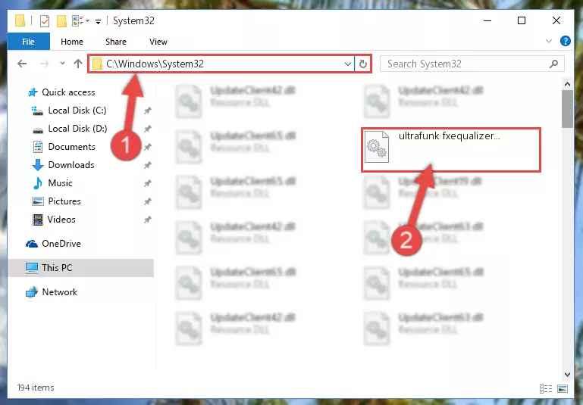The height and width of the screenshot is (405, 583).
Task: Click the Properties icon in quick access toolbar
Action: (x=44, y=21)
